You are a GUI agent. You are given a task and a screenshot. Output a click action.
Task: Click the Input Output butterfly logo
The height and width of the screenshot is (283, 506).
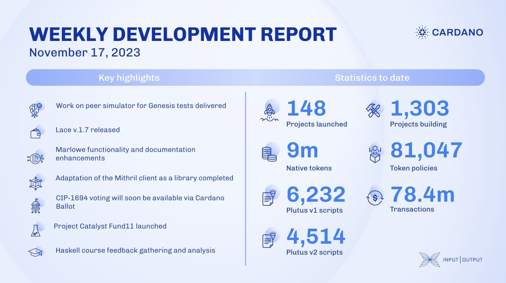coord(429,259)
